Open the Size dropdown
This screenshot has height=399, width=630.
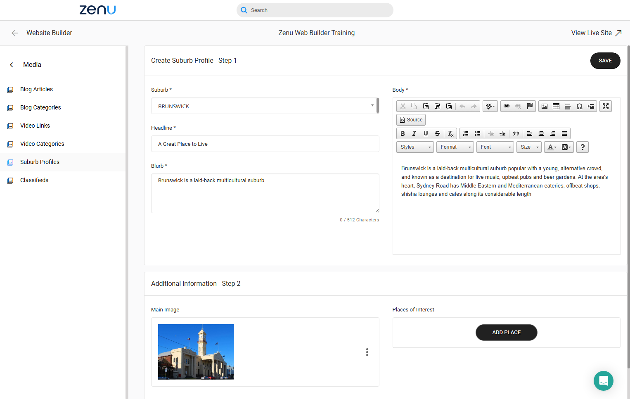pyautogui.click(x=529, y=147)
